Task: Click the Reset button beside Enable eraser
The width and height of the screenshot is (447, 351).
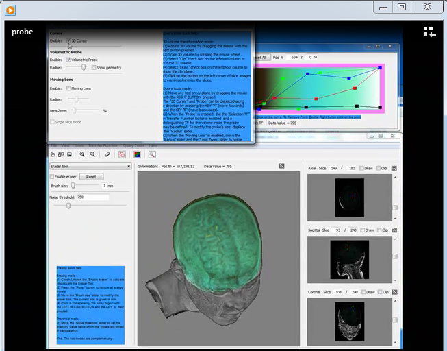Action: pos(91,177)
